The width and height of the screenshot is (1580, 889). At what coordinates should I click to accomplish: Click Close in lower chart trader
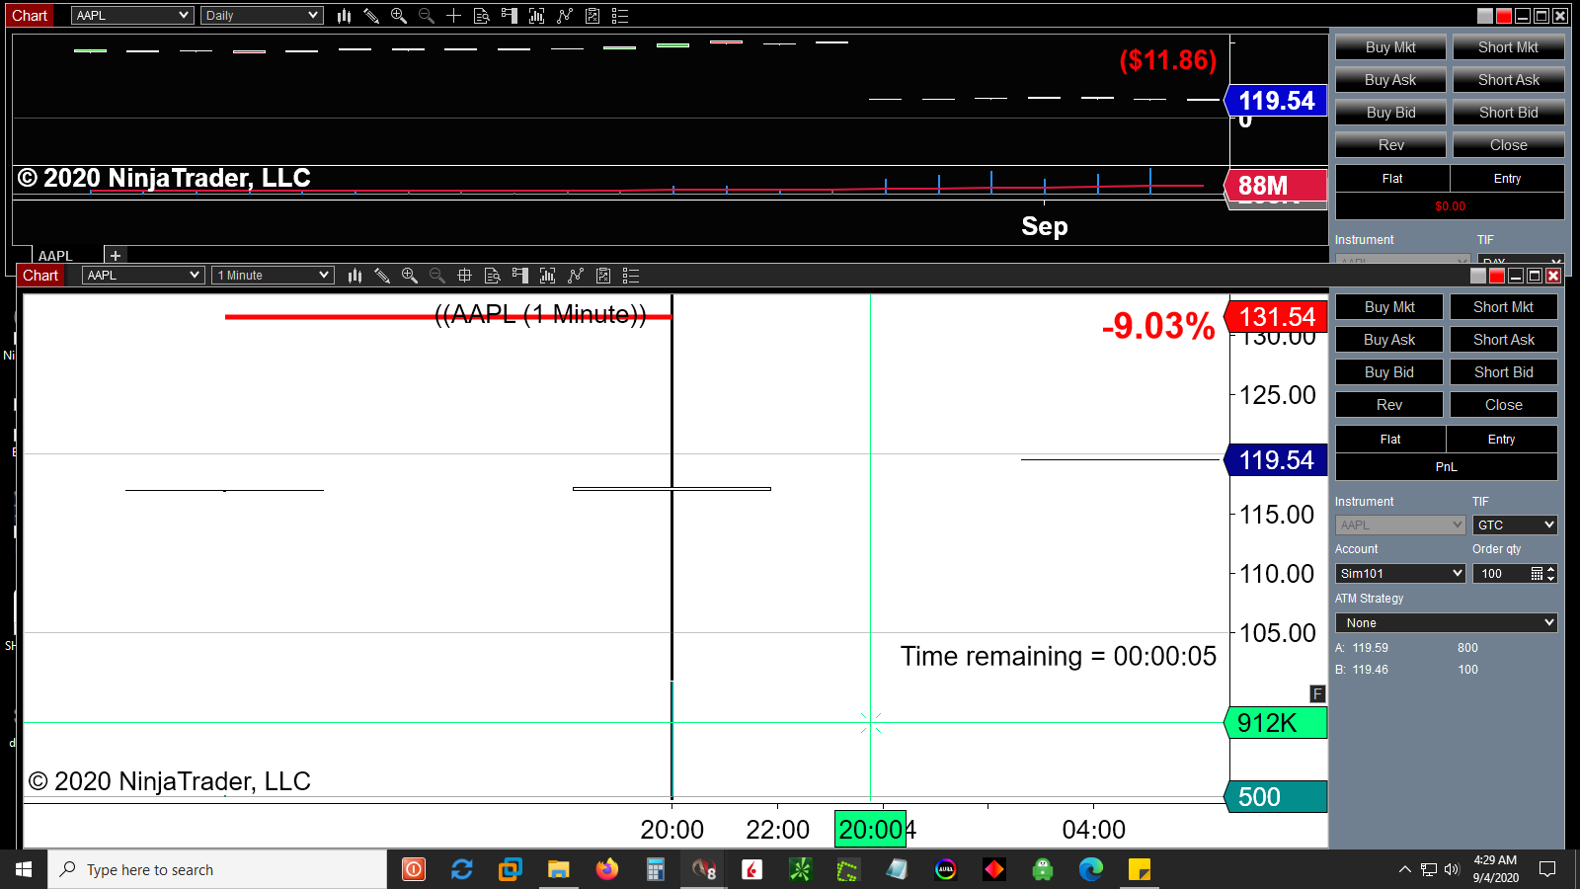click(1504, 405)
